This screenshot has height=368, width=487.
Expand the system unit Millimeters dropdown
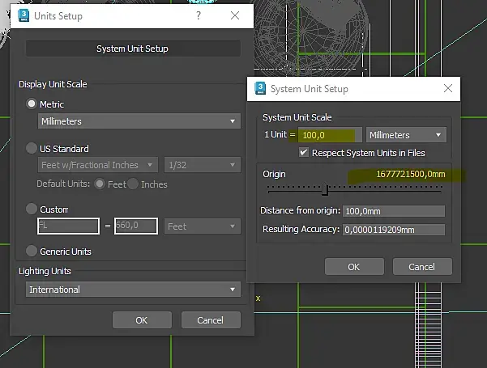coord(406,135)
